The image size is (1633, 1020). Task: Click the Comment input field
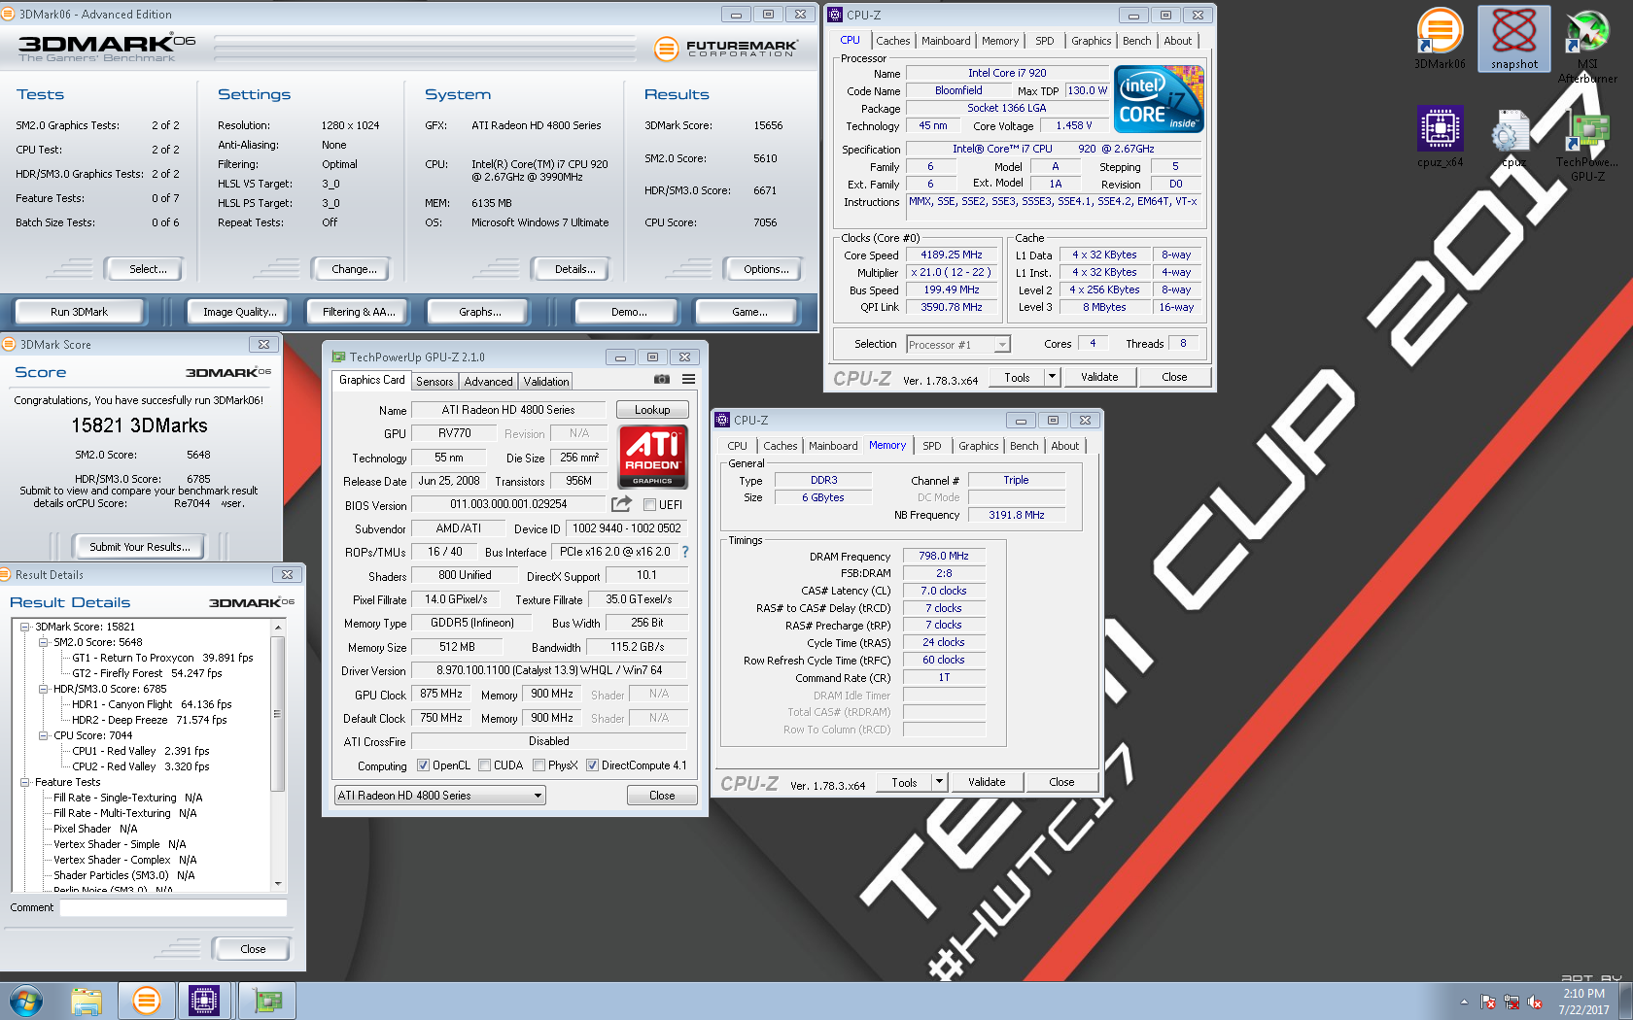(174, 908)
